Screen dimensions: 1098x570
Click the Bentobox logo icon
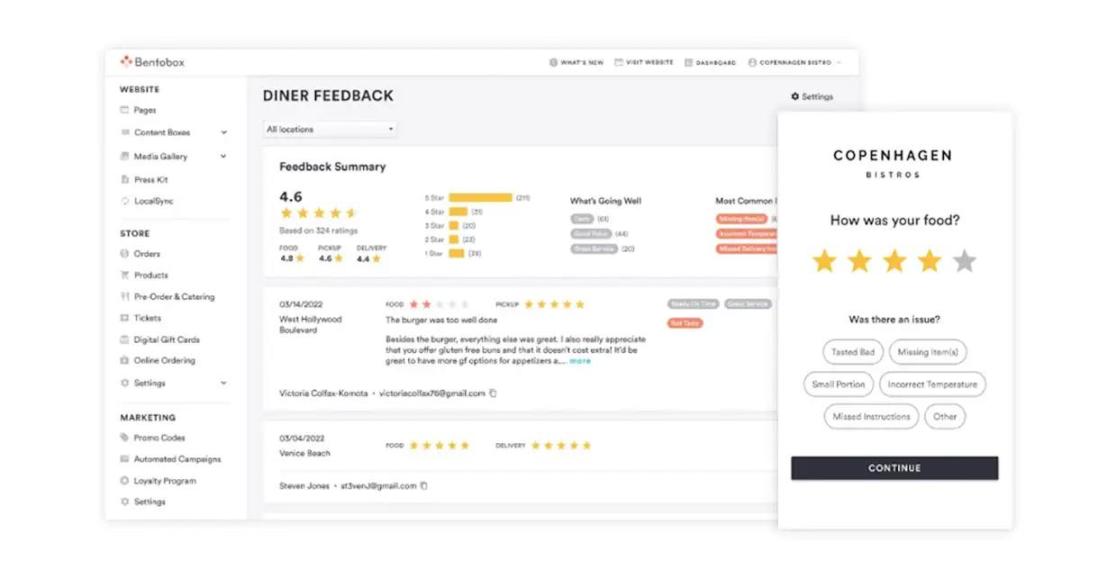click(x=126, y=62)
